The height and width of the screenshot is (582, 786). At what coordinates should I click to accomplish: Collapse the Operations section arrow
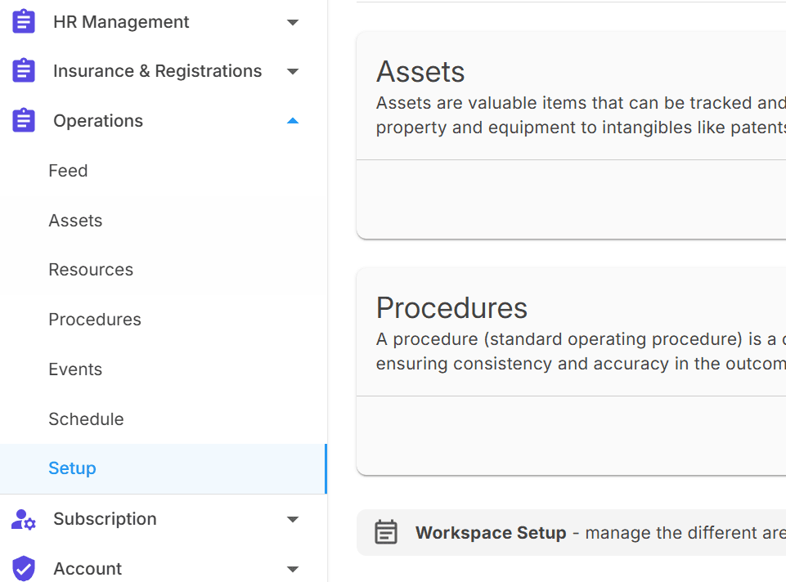[293, 121]
